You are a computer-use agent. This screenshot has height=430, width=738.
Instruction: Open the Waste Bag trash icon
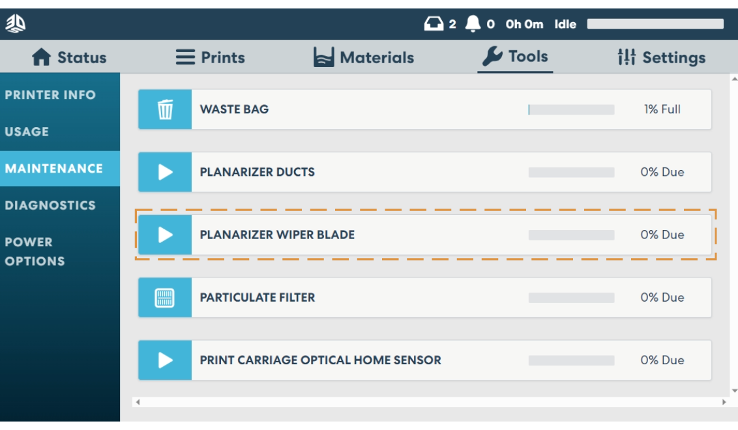coord(164,109)
